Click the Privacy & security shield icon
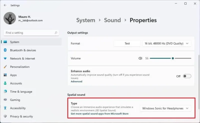The width and height of the screenshot is (200, 123). (x=5, y=116)
